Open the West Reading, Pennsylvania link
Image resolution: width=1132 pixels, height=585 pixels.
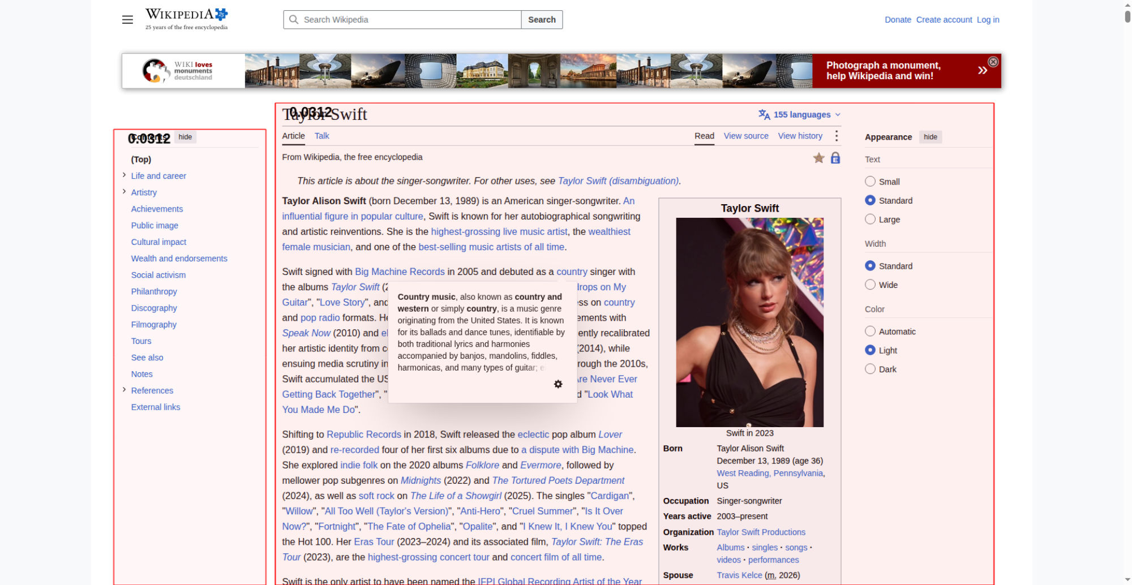(x=770, y=473)
